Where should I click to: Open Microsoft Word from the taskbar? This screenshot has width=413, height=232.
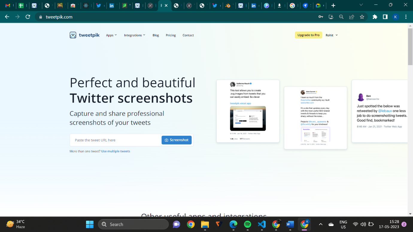point(290,224)
